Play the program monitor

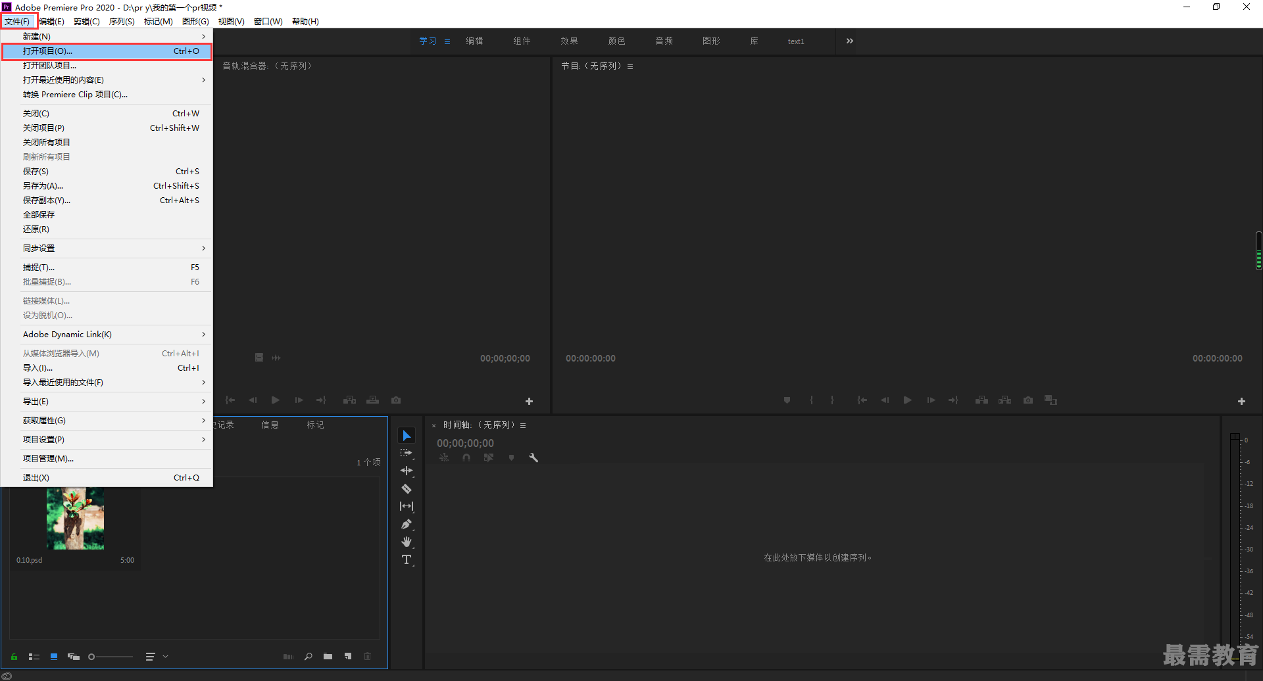coord(908,400)
